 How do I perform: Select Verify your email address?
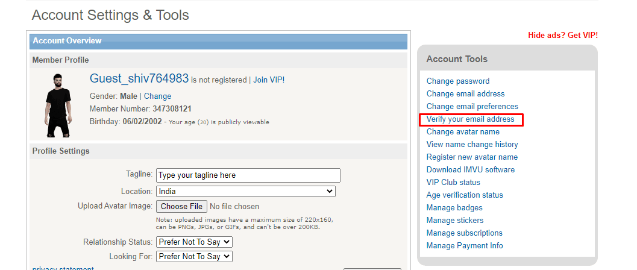pos(471,119)
